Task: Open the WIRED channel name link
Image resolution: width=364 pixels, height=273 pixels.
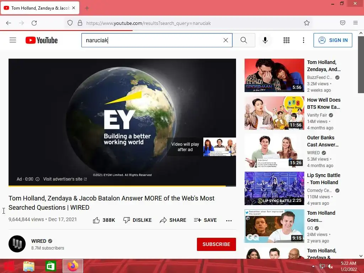Action: coord(39,241)
